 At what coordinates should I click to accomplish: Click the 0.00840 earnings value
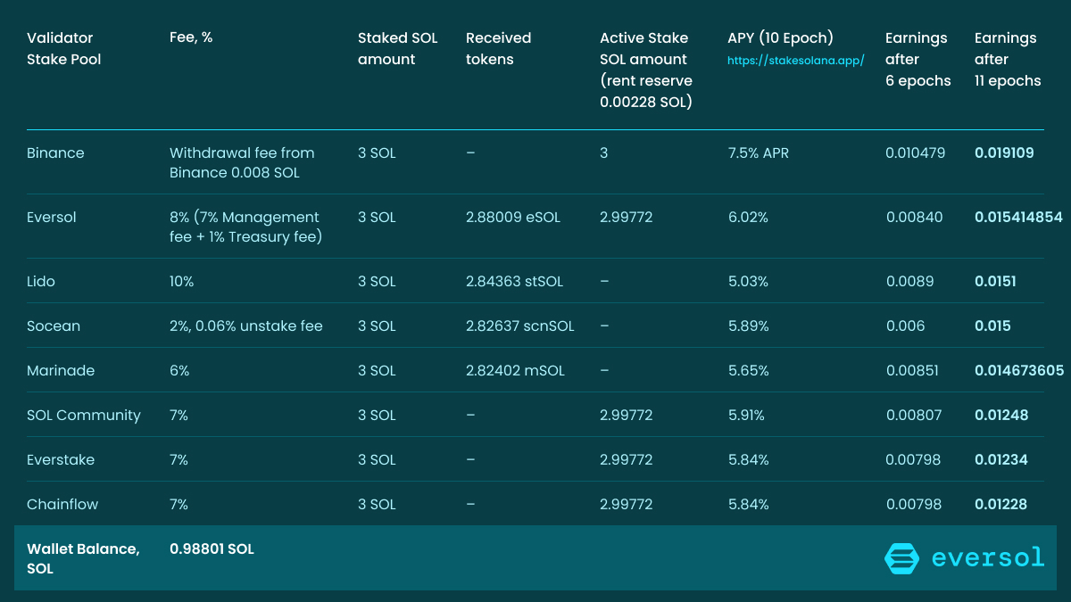pos(914,218)
